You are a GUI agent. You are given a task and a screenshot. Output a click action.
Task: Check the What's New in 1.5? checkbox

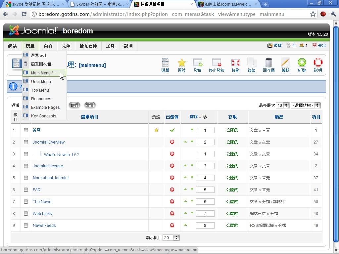pyautogui.click(x=26, y=154)
